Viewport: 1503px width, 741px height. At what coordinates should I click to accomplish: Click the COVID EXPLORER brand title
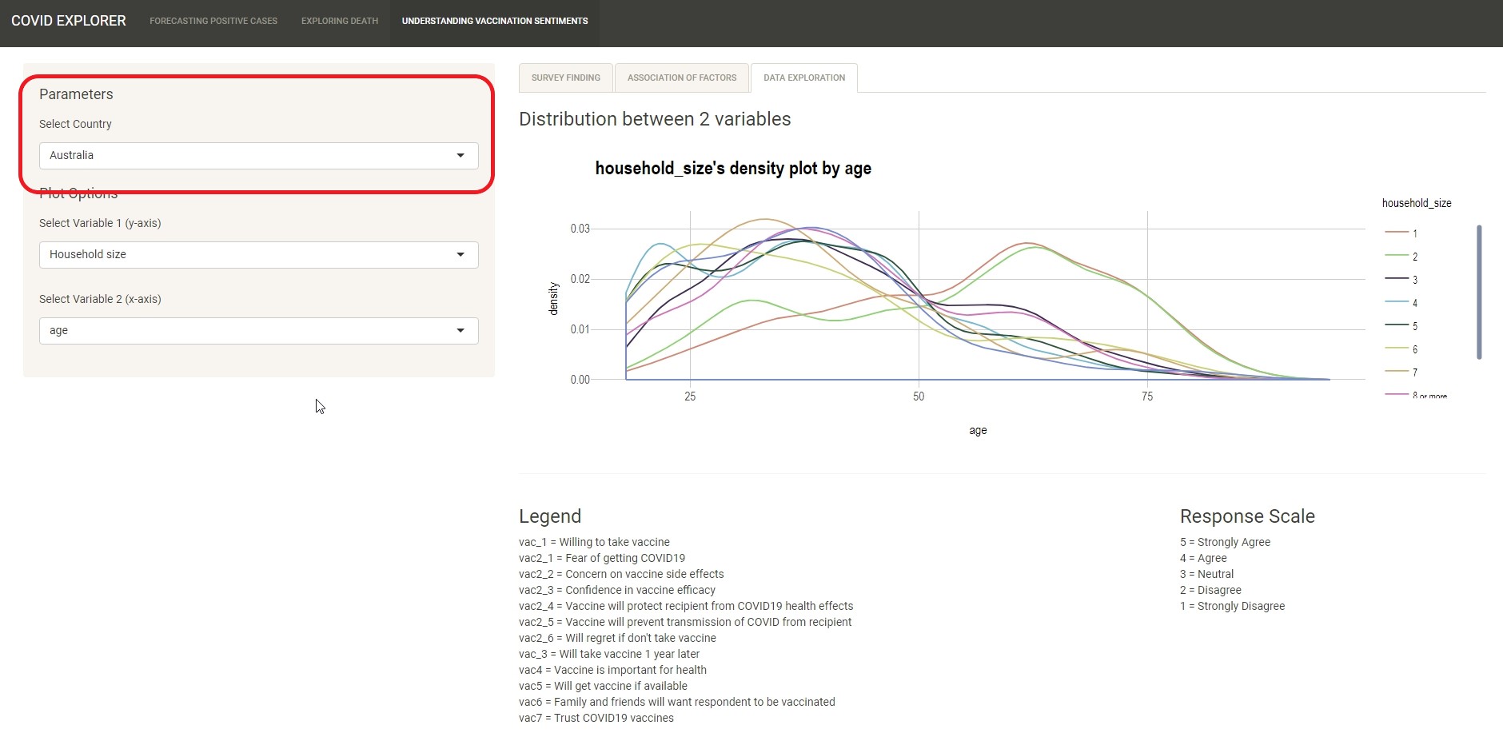69,22
